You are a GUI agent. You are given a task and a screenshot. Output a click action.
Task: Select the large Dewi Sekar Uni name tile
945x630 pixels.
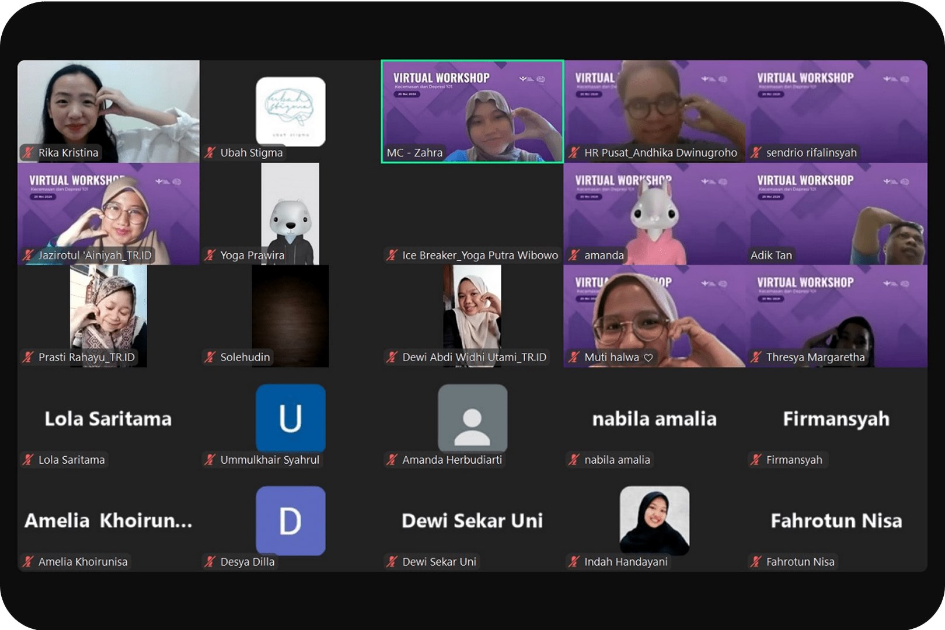(472, 520)
